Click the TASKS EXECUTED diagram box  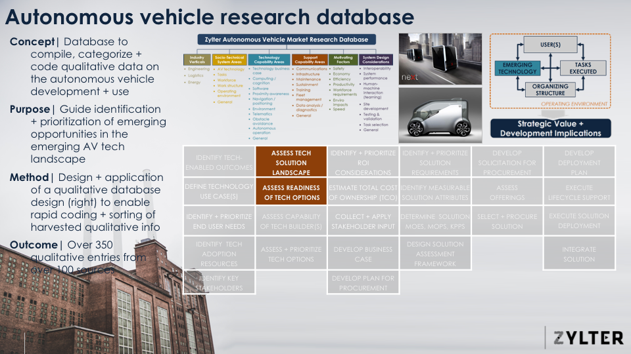pos(583,68)
